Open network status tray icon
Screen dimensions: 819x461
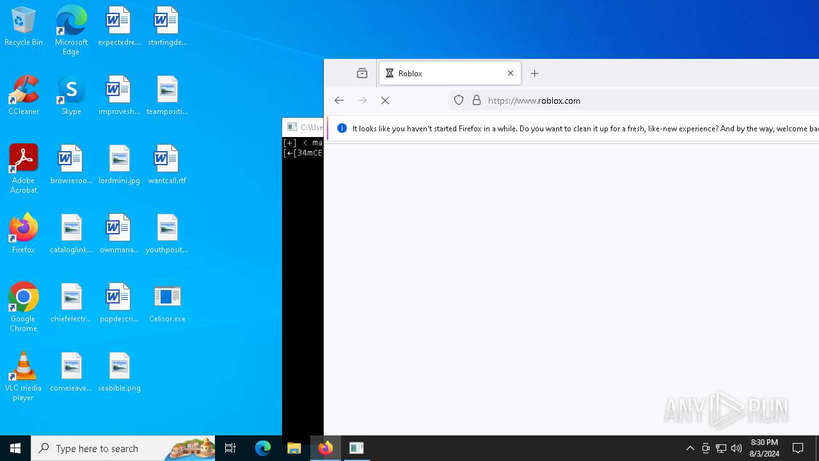pos(721,448)
